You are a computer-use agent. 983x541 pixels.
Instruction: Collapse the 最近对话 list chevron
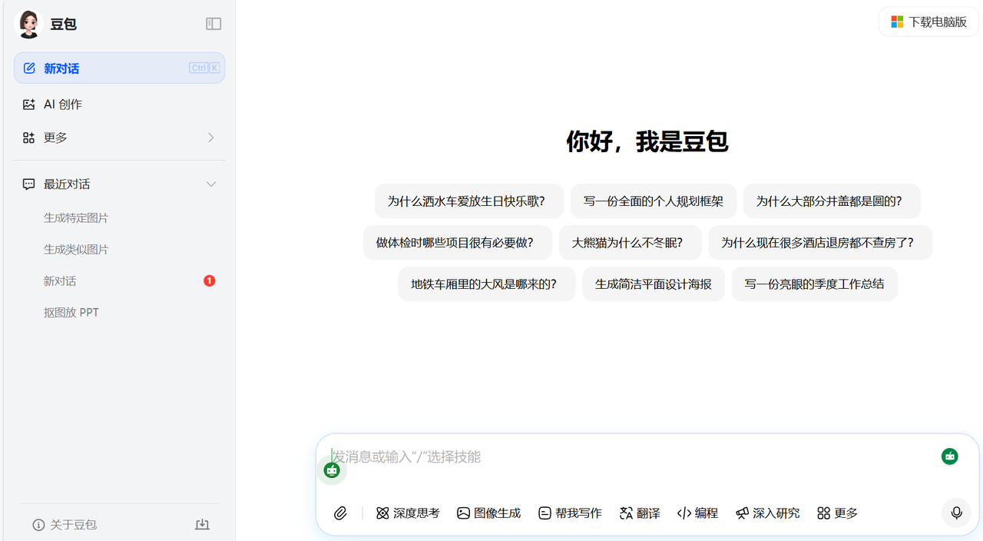(x=211, y=184)
